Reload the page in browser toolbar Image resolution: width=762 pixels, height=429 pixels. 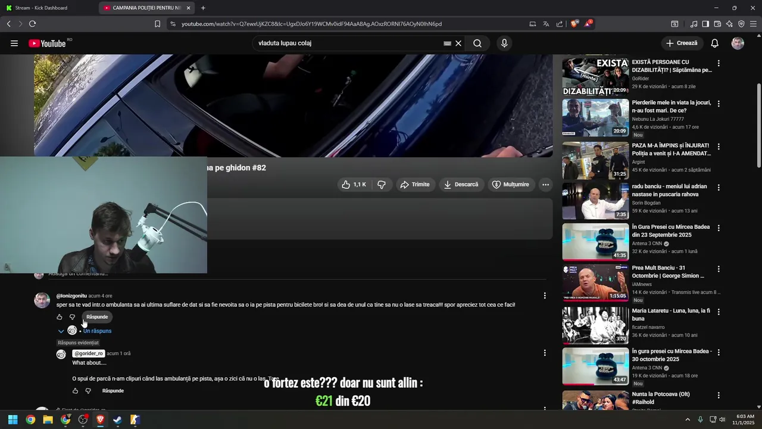32,24
